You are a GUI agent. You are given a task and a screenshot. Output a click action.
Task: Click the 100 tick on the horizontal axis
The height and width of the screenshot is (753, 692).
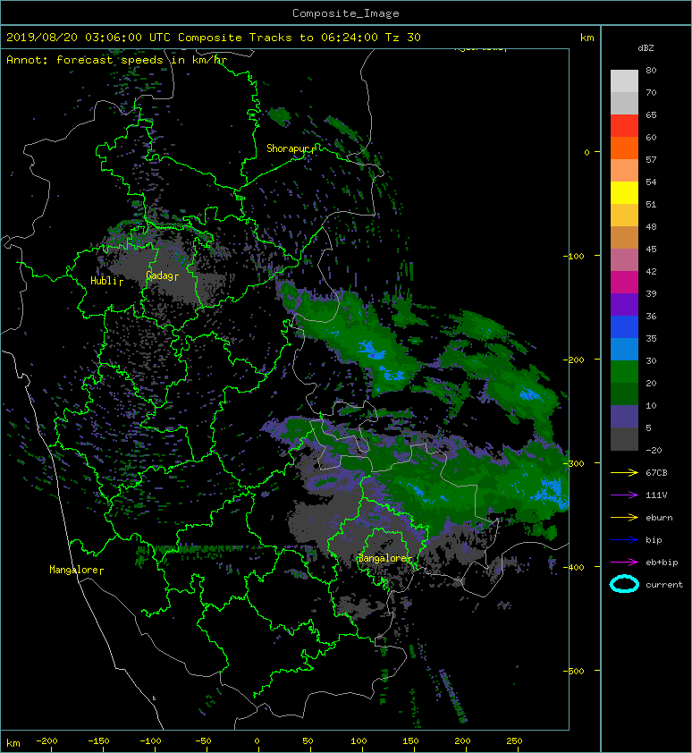coord(359,741)
